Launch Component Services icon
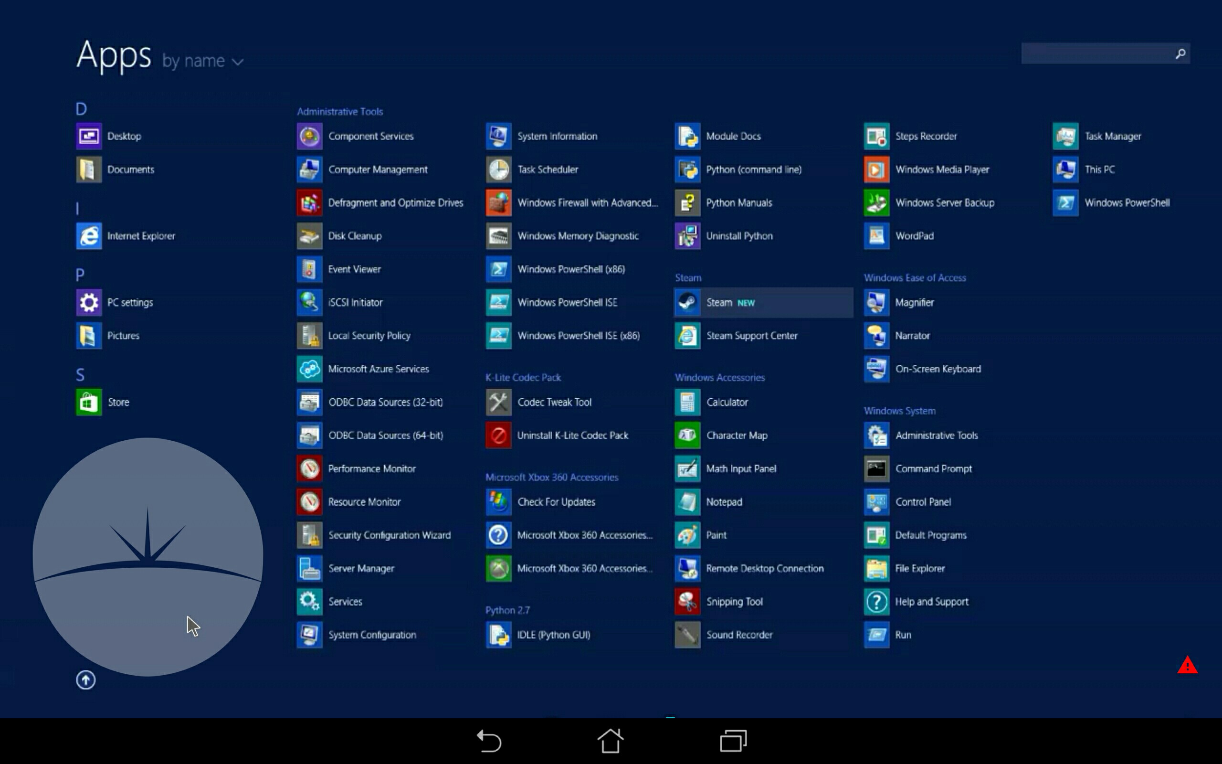The width and height of the screenshot is (1222, 764). coord(309,137)
